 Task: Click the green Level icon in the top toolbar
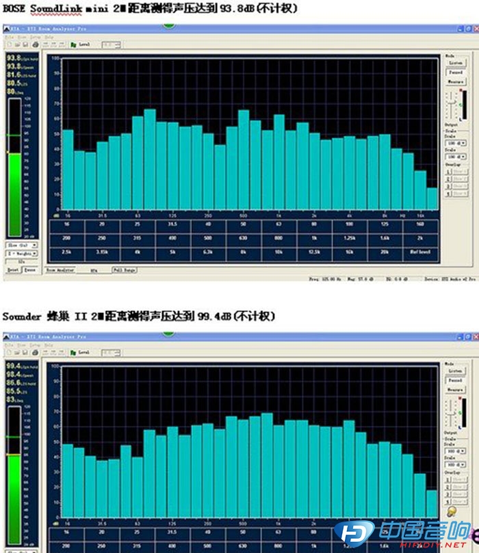[x=75, y=44]
